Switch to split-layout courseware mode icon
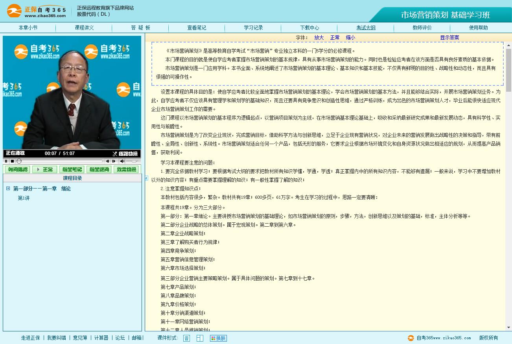 [200, 338]
